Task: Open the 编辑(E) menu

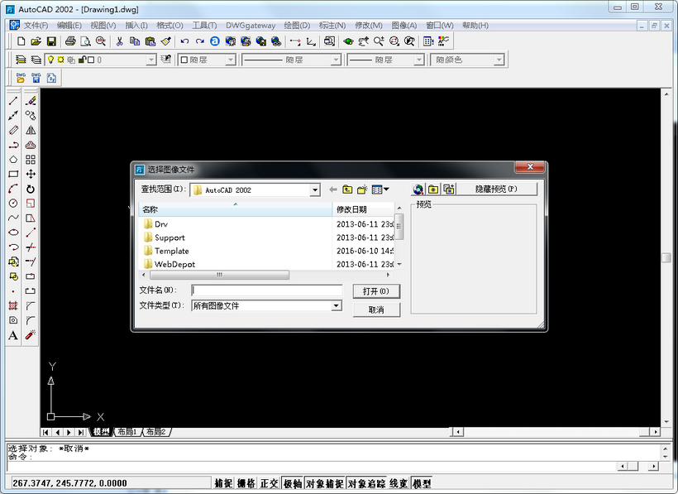Action: click(69, 26)
